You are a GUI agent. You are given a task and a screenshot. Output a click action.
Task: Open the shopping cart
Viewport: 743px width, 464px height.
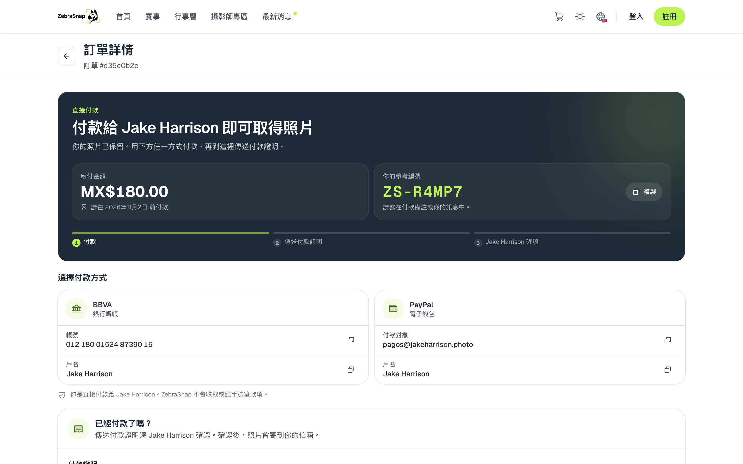tap(559, 16)
